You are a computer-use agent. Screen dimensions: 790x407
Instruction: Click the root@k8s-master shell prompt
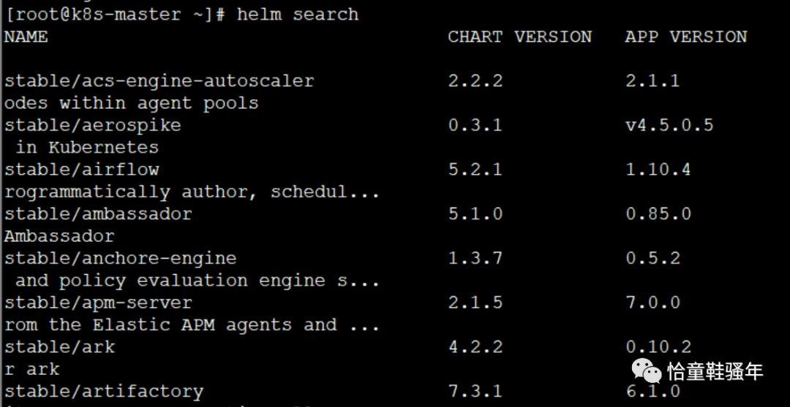[115, 14]
